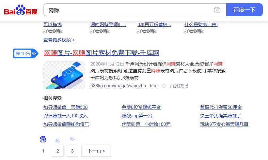Open 查看更多视频 link
This screenshot has height=160, width=268.
click(59, 40)
